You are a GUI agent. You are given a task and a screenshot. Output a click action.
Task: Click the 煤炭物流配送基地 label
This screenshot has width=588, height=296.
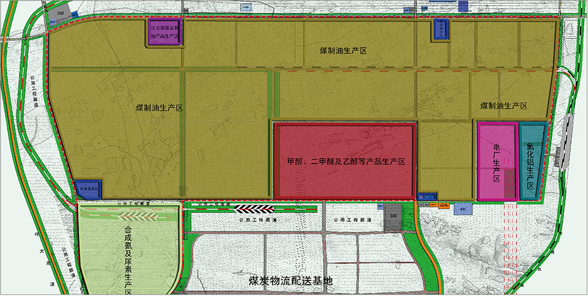[x=289, y=281]
